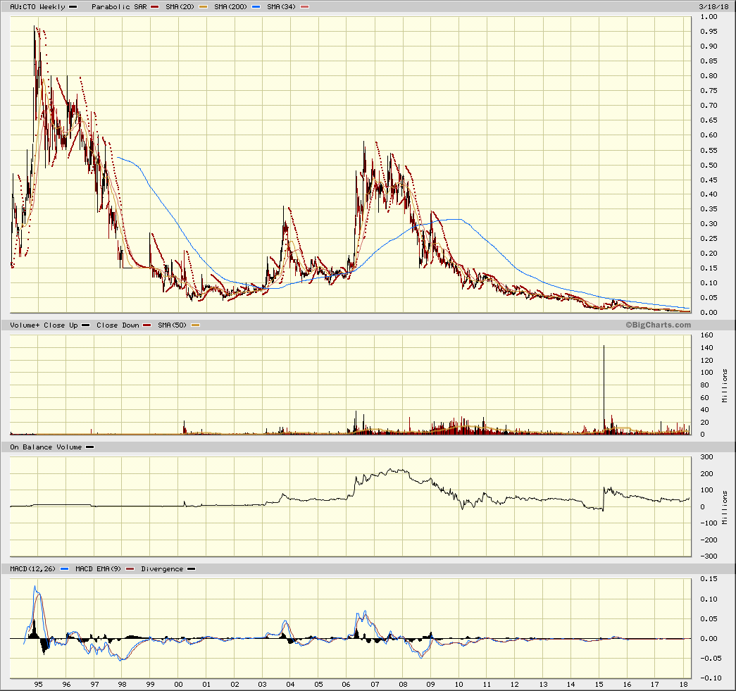Click the orange swatch next to SMA(20)
This screenshot has width=736, height=691.
click(203, 7)
